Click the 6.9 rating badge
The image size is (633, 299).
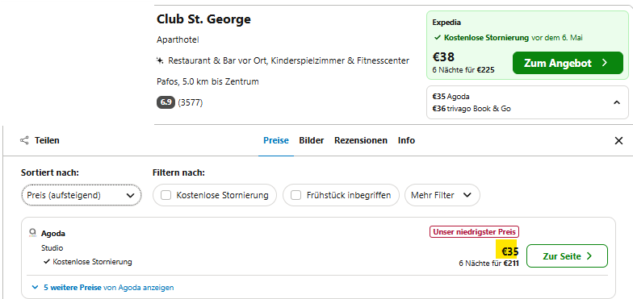[x=166, y=103]
